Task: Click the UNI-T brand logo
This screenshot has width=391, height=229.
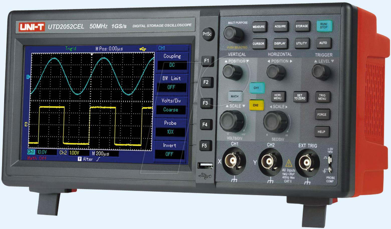Action: 32,27
